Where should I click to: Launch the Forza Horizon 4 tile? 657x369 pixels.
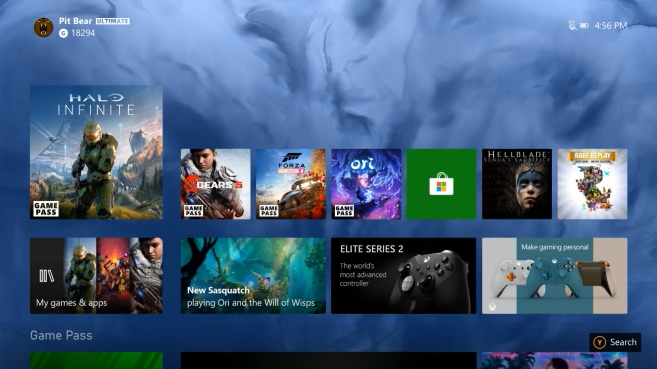[291, 184]
